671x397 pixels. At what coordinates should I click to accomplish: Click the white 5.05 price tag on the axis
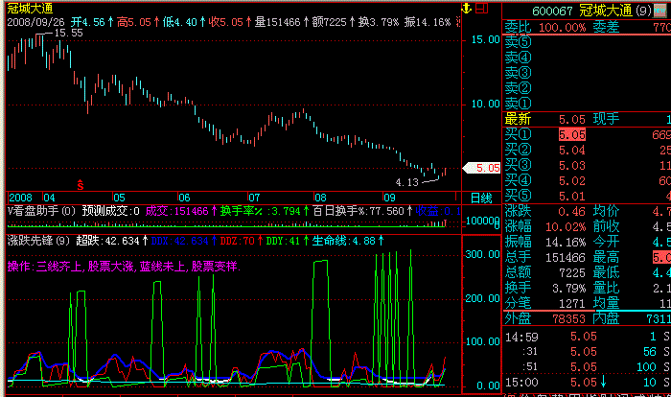tap(482, 168)
